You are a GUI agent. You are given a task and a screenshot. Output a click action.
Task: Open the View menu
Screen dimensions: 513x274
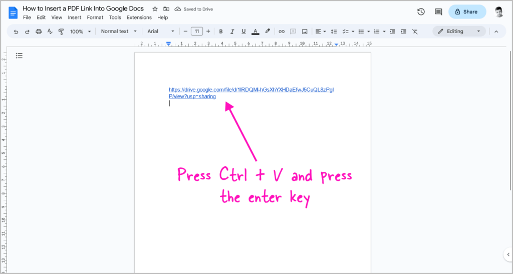pyautogui.click(x=57, y=18)
